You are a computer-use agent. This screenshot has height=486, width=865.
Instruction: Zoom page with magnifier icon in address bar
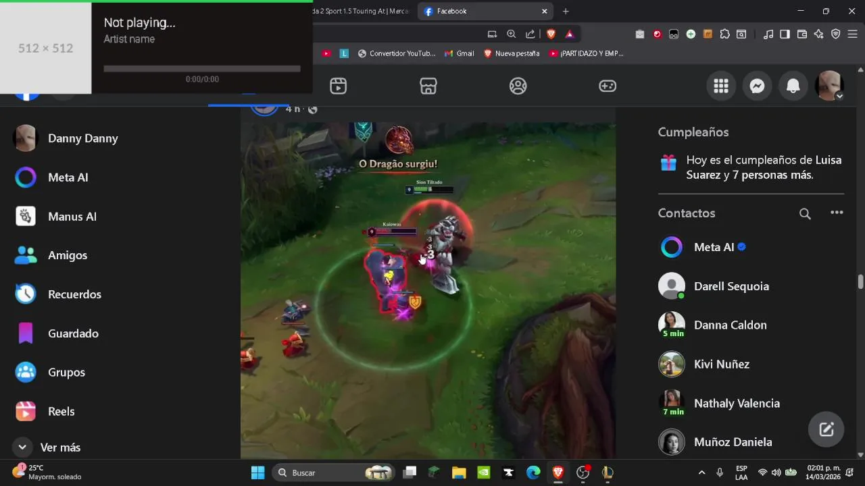[x=511, y=34]
